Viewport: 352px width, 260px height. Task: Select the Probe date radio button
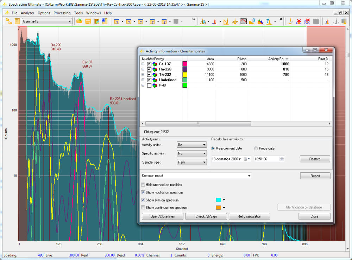256,148
